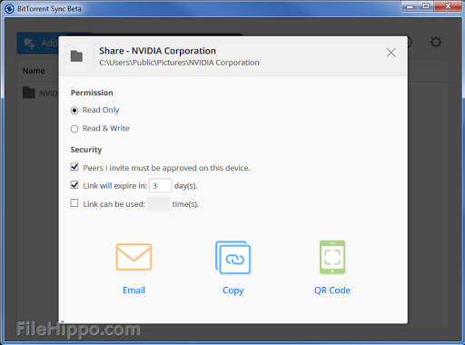Click the Add folder icon in main window
The height and width of the screenshot is (345, 465).
29,43
